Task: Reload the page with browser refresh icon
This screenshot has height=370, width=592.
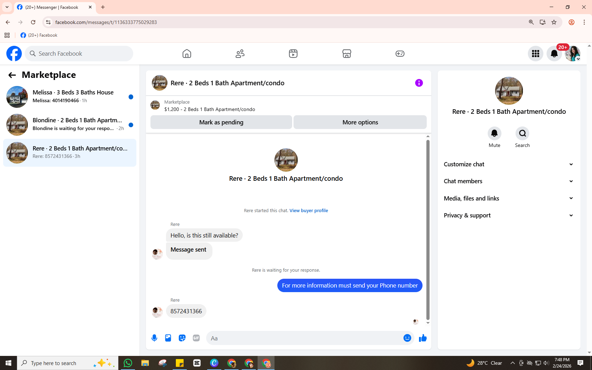Action: pyautogui.click(x=33, y=22)
